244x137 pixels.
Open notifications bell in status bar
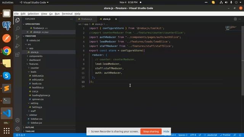pos(240,135)
